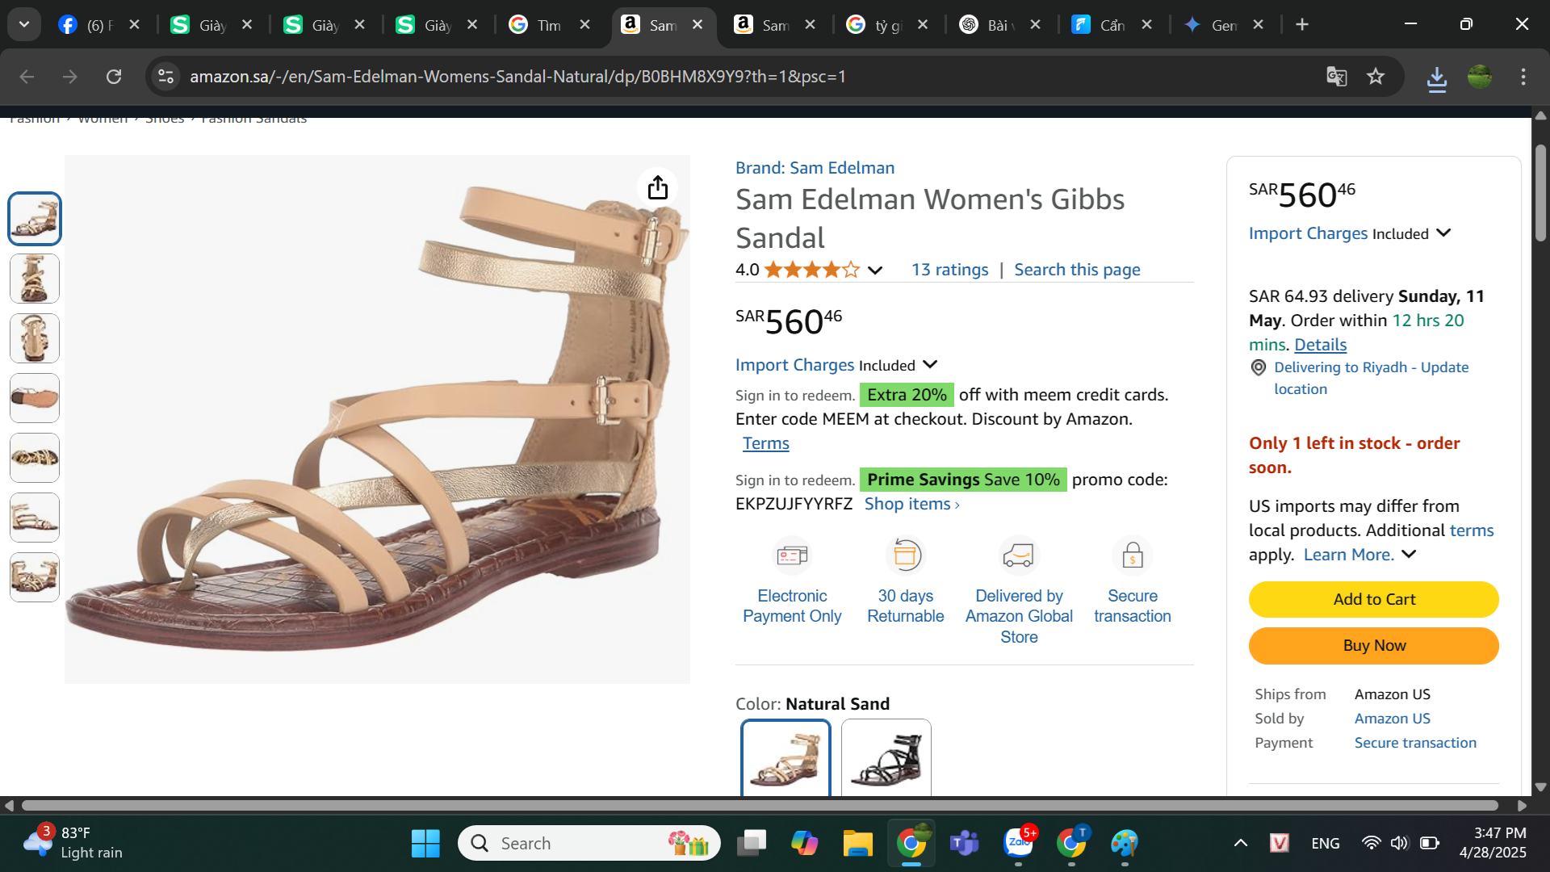Click the share icon on product image
The height and width of the screenshot is (872, 1550).
658,187
